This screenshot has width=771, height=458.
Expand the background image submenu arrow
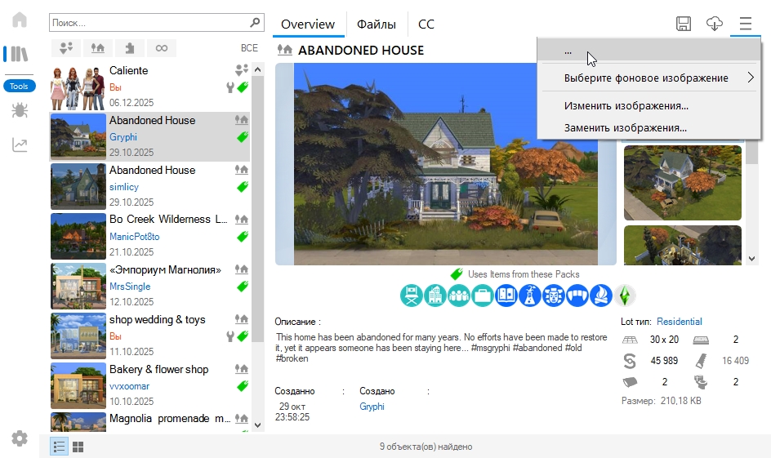pos(751,78)
